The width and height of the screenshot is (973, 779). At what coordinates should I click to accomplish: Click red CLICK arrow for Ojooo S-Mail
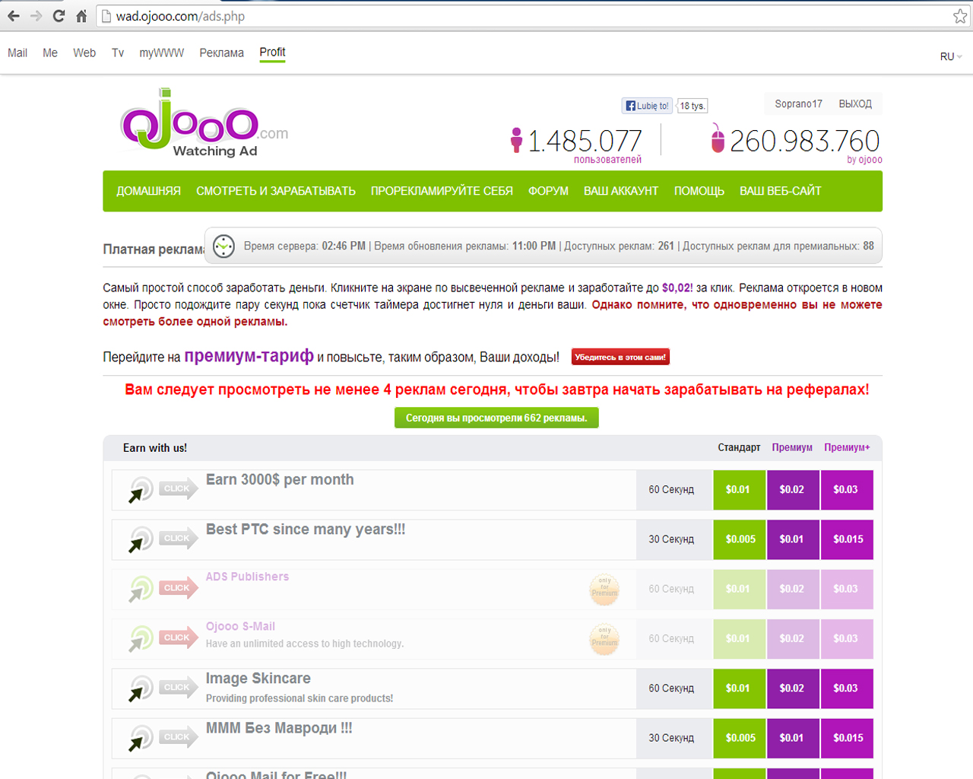pos(179,638)
